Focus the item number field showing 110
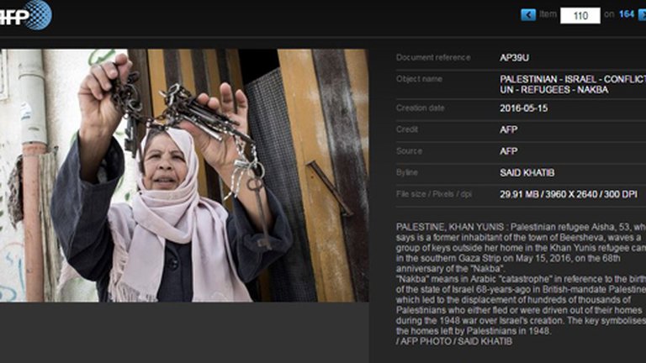The image size is (646, 363). (580, 16)
